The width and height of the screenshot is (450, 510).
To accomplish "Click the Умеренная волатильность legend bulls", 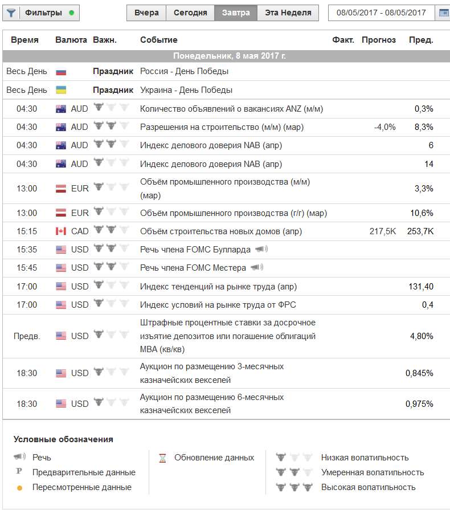I will [294, 472].
